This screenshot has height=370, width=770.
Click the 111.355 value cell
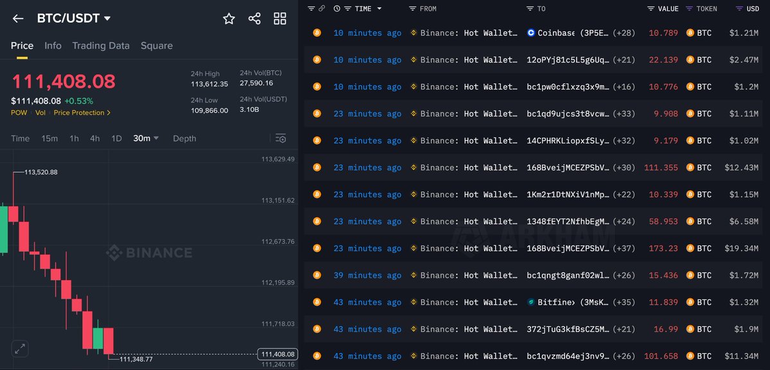pyautogui.click(x=661, y=168)
